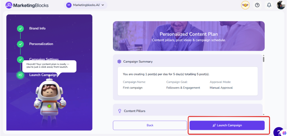Open help via the top question mark icon
The width and height of the screenshot is (287, 136).
pyautogui.click(x=257, y=5)
